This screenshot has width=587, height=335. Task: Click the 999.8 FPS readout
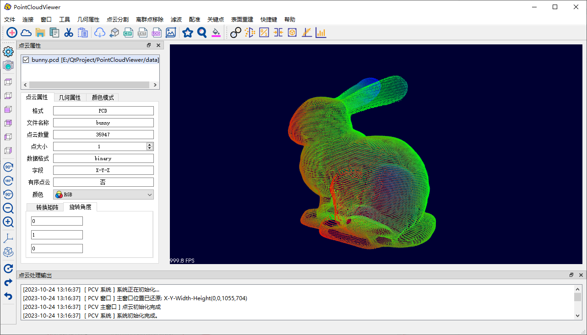click(x=183, y=260)
